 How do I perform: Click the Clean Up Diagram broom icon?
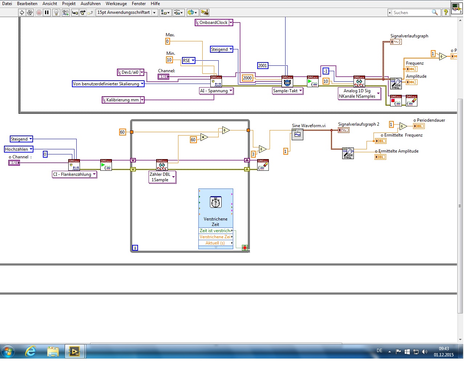[205, 12]
